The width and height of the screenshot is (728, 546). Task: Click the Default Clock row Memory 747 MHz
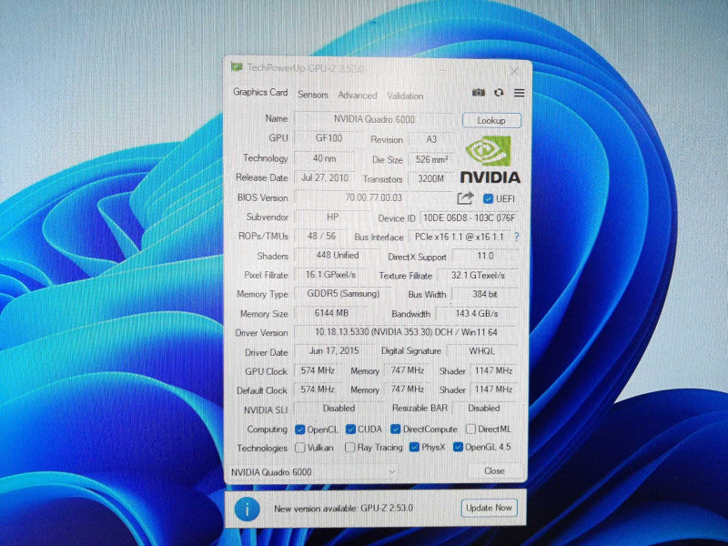tap(407, 389)
